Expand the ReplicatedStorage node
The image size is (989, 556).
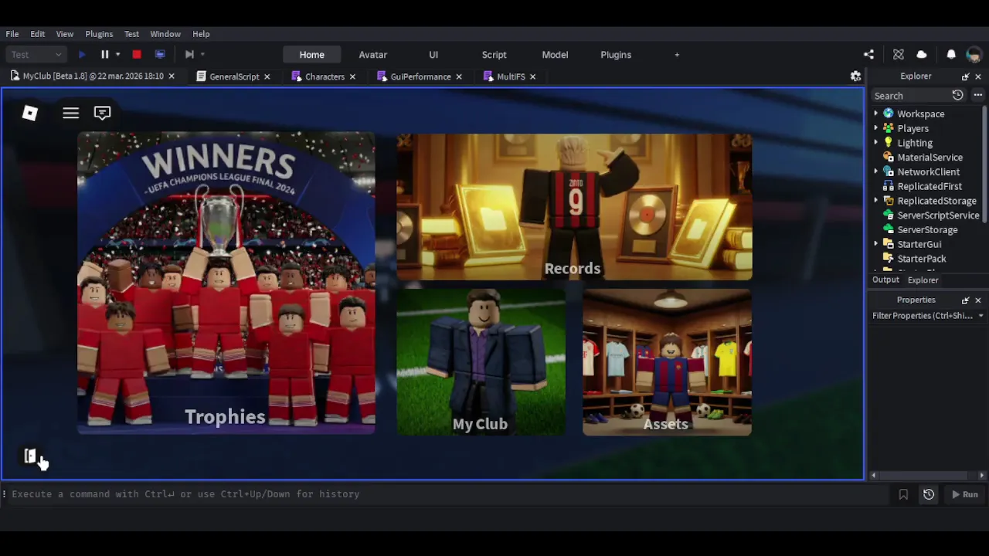pyautogui.click(x=876, y=201)
